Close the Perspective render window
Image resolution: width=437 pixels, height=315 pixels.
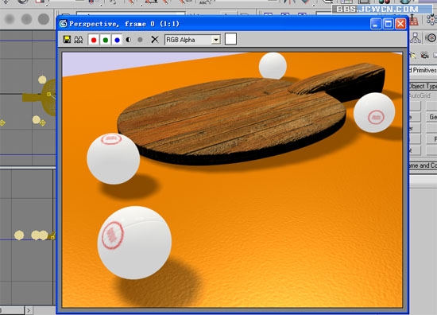(x=400, y=24)
